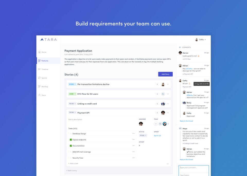Screen dimensions: 247x176
Task: Change the DOING status of Per transaction story
Action: point(72,84)
